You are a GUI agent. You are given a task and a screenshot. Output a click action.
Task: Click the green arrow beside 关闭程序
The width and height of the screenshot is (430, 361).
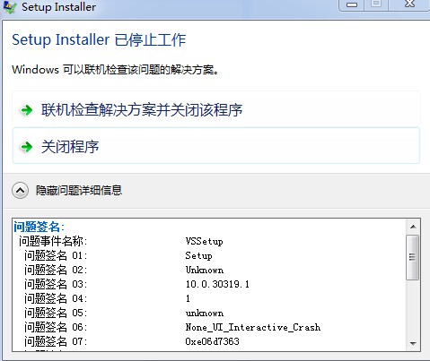coord(27,147)
